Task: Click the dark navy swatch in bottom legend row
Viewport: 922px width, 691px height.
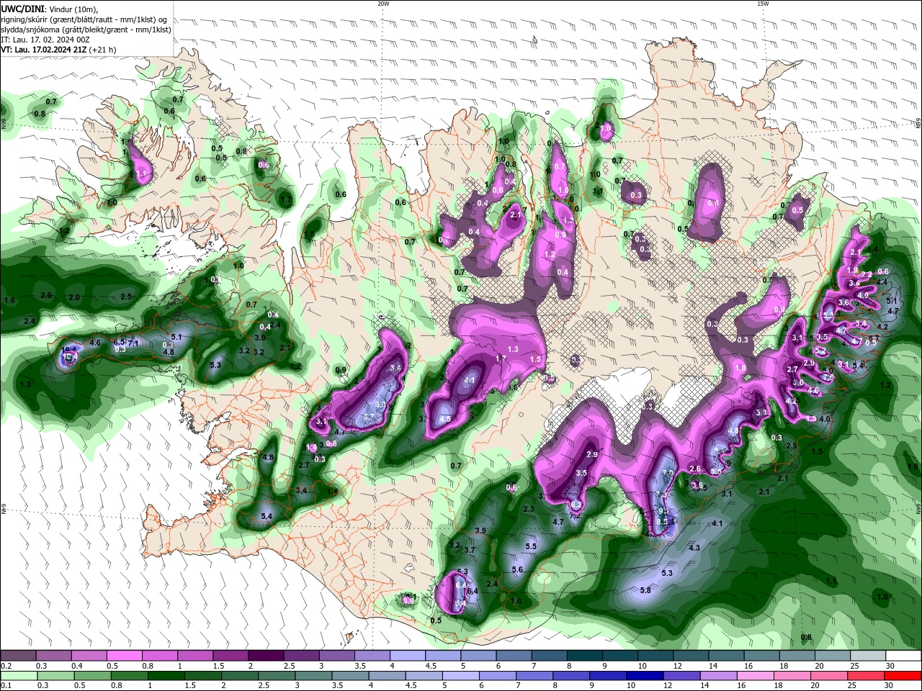Action: click(645, 676)
